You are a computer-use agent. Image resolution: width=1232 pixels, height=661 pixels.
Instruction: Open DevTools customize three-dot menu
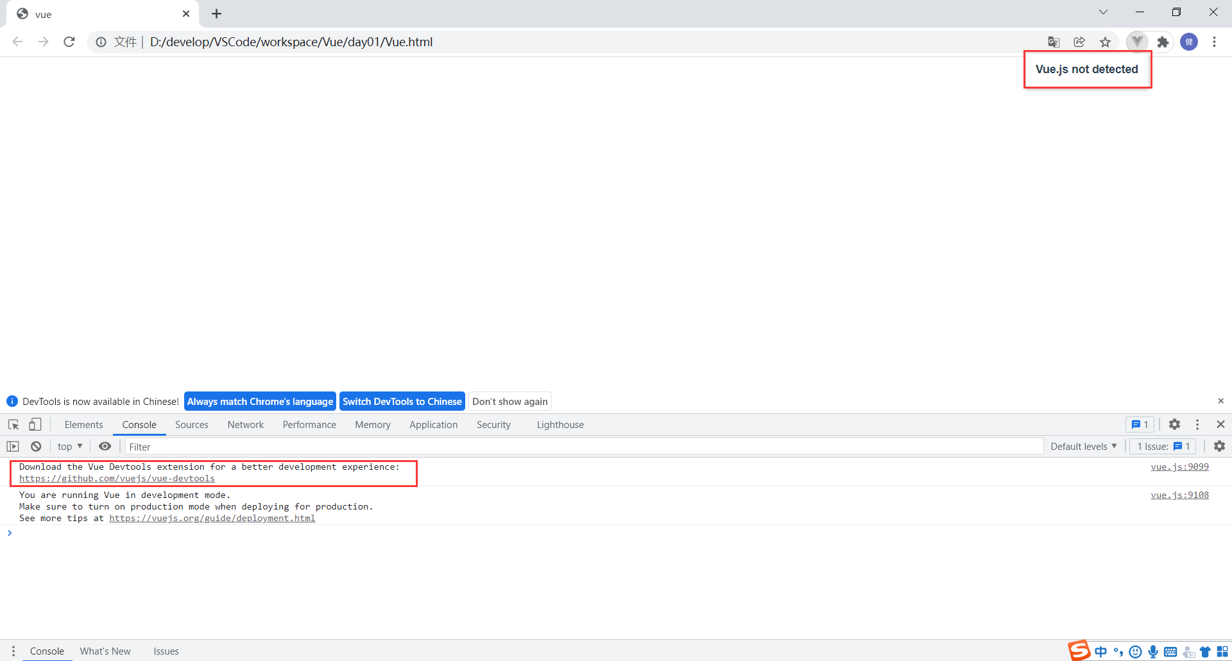pos(1197,424)
